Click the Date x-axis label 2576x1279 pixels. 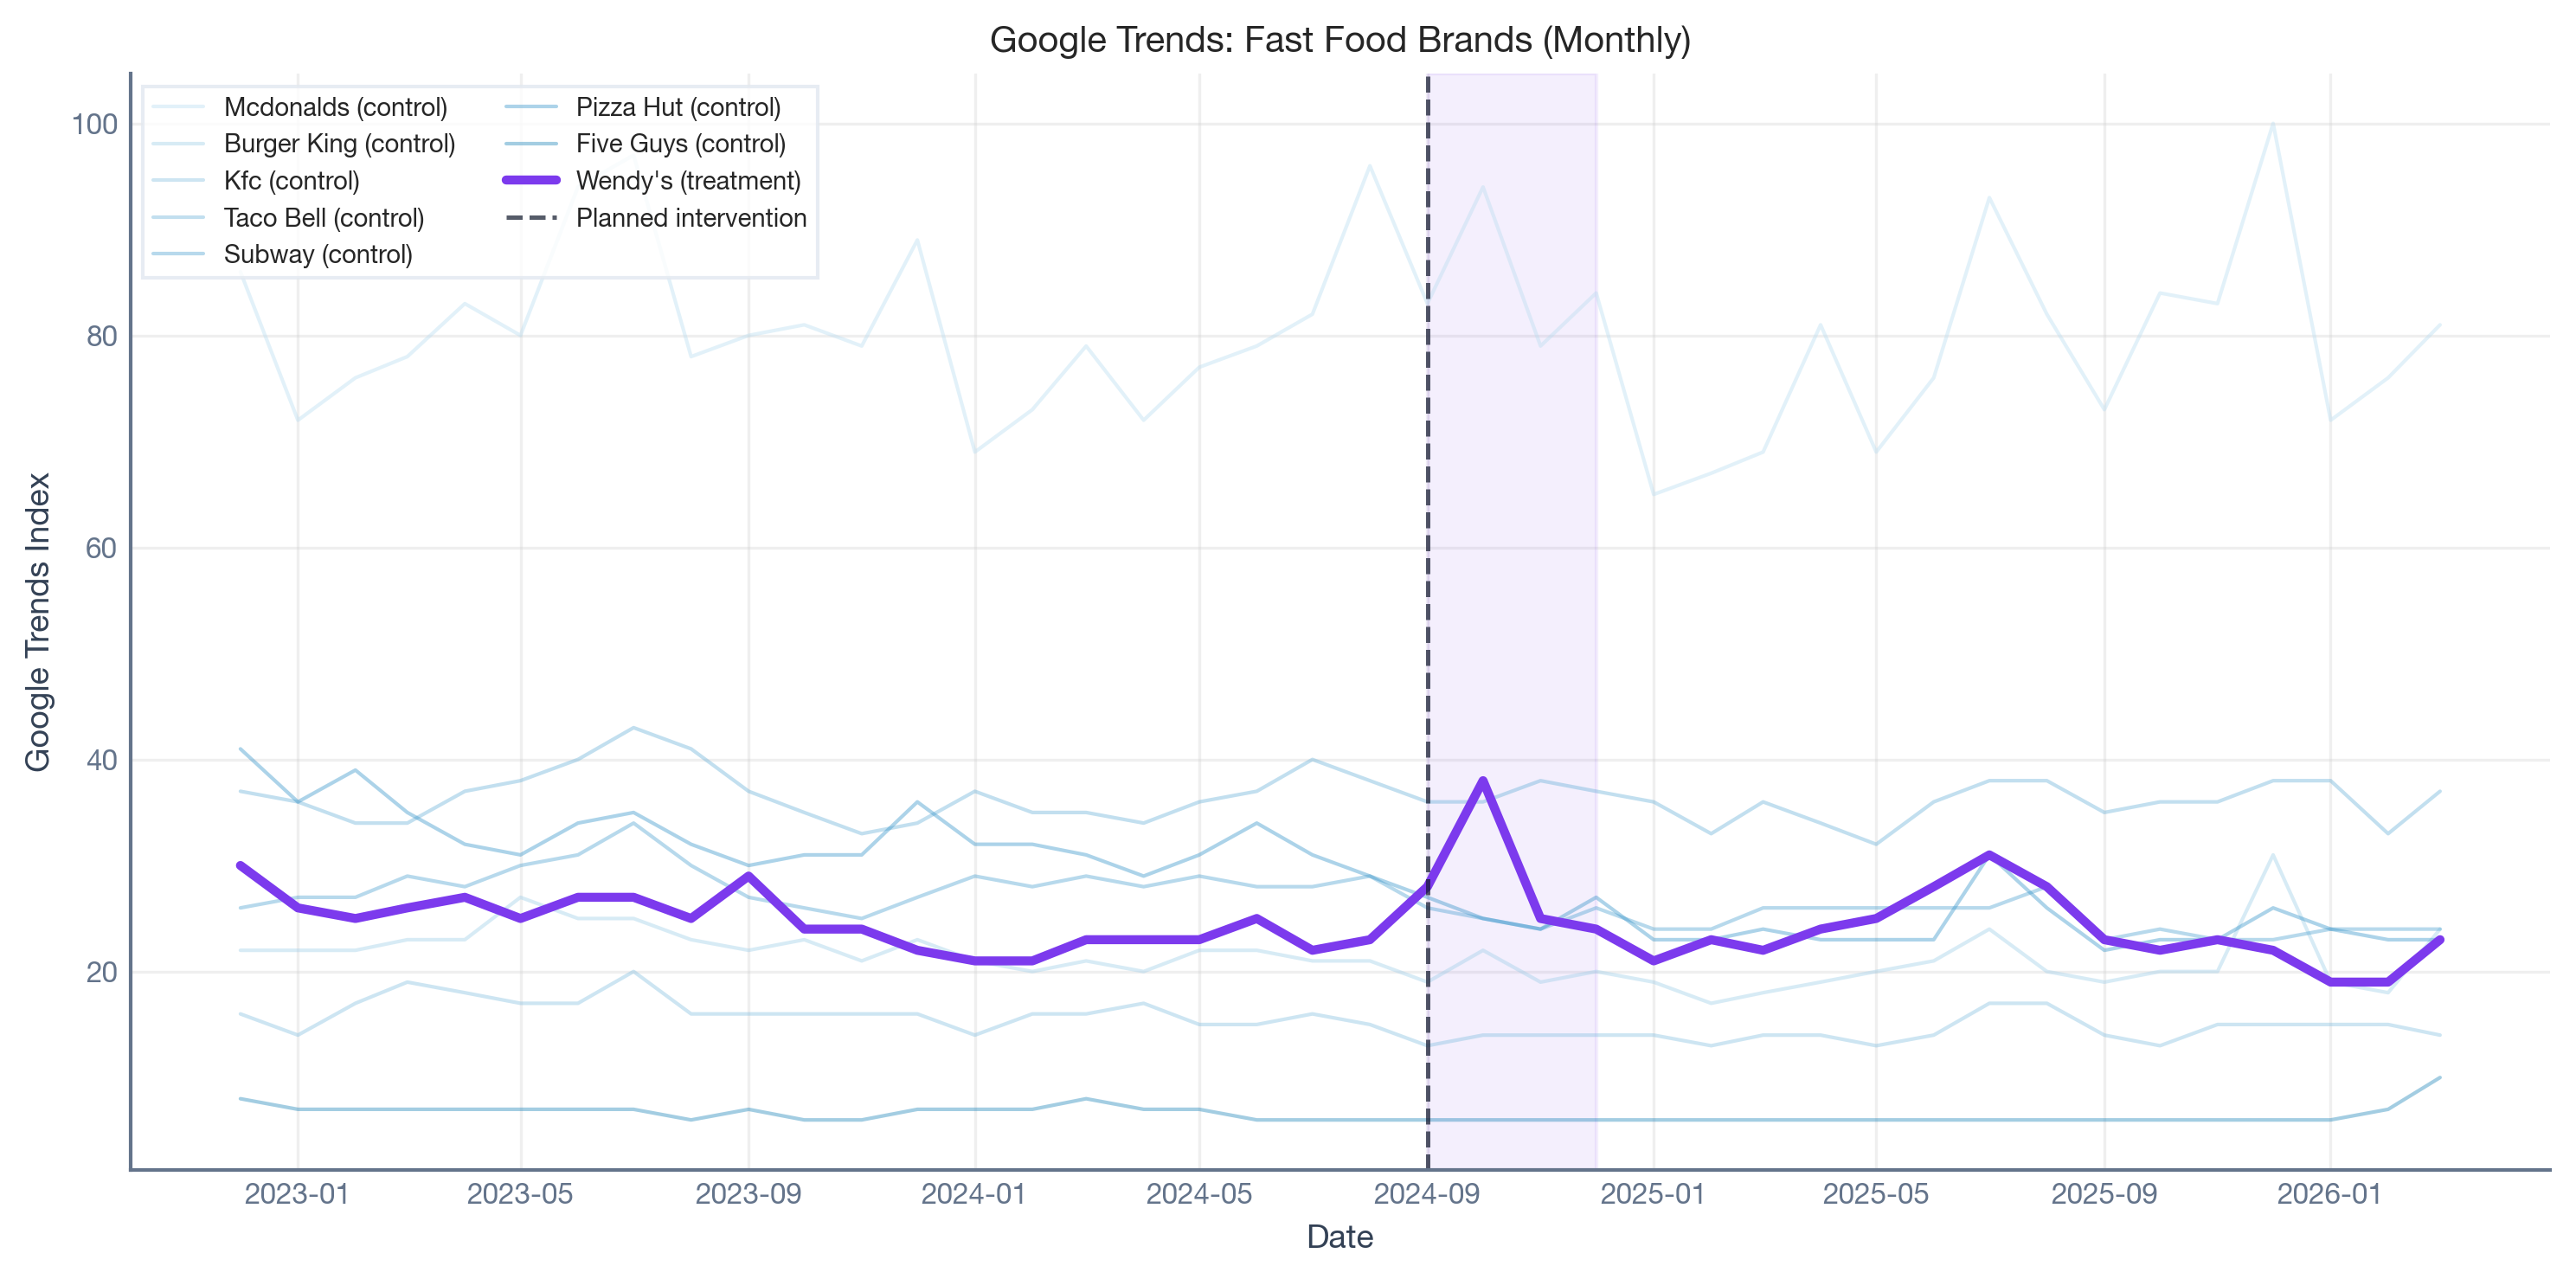tap(1339, 1237)
